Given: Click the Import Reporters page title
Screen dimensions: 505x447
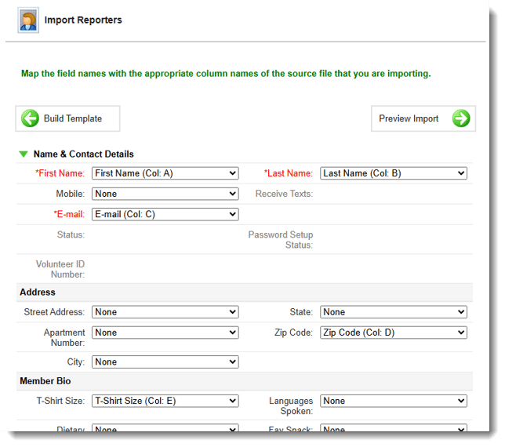Looking at the screenshot, I should (x=83, y=20).
